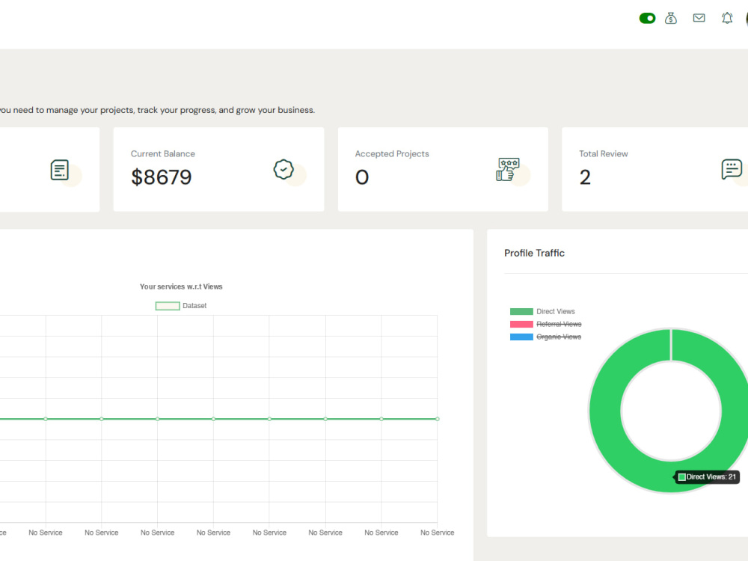Click the Your services w.r.t Views title

pyautogui.click(x=181, y=286)
